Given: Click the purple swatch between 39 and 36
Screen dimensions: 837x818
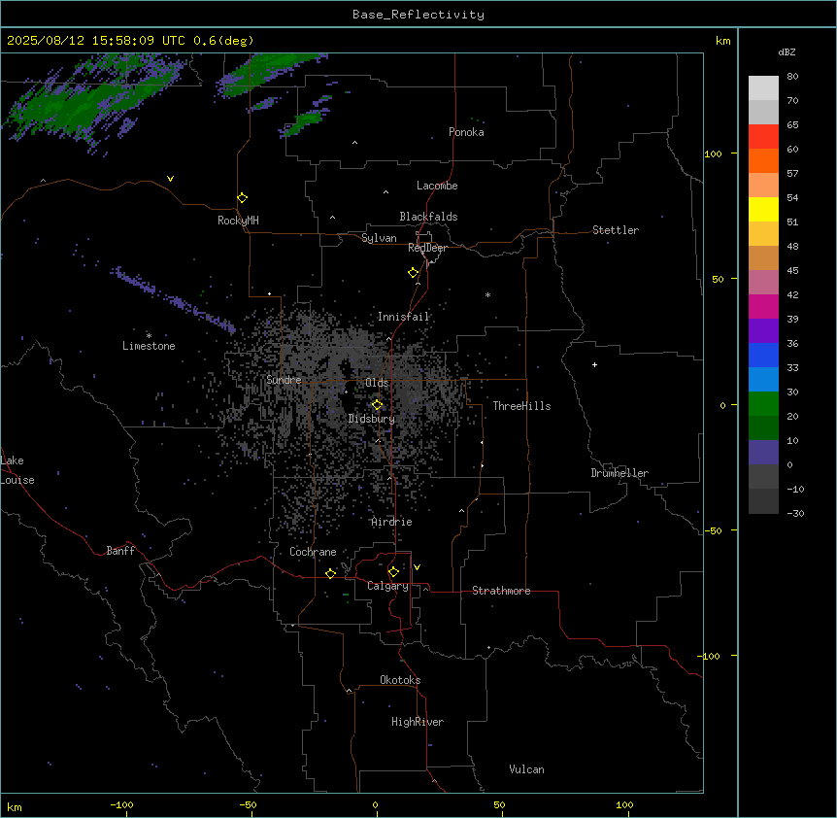Looking at the screenshot, I should click(x=763, y=331).
